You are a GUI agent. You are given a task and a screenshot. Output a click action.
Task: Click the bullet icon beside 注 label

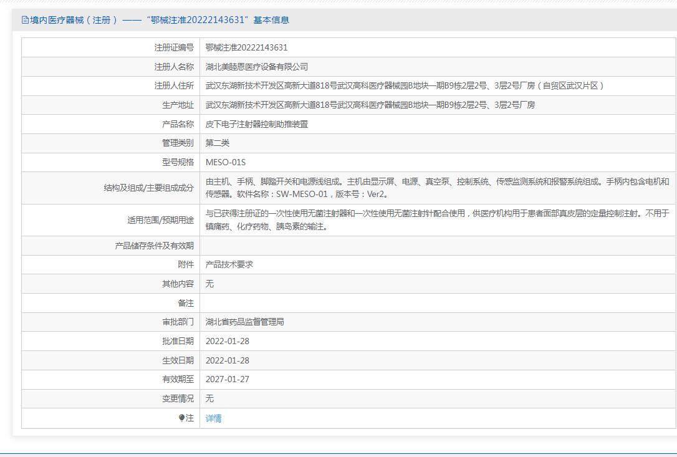pos(182,418)
